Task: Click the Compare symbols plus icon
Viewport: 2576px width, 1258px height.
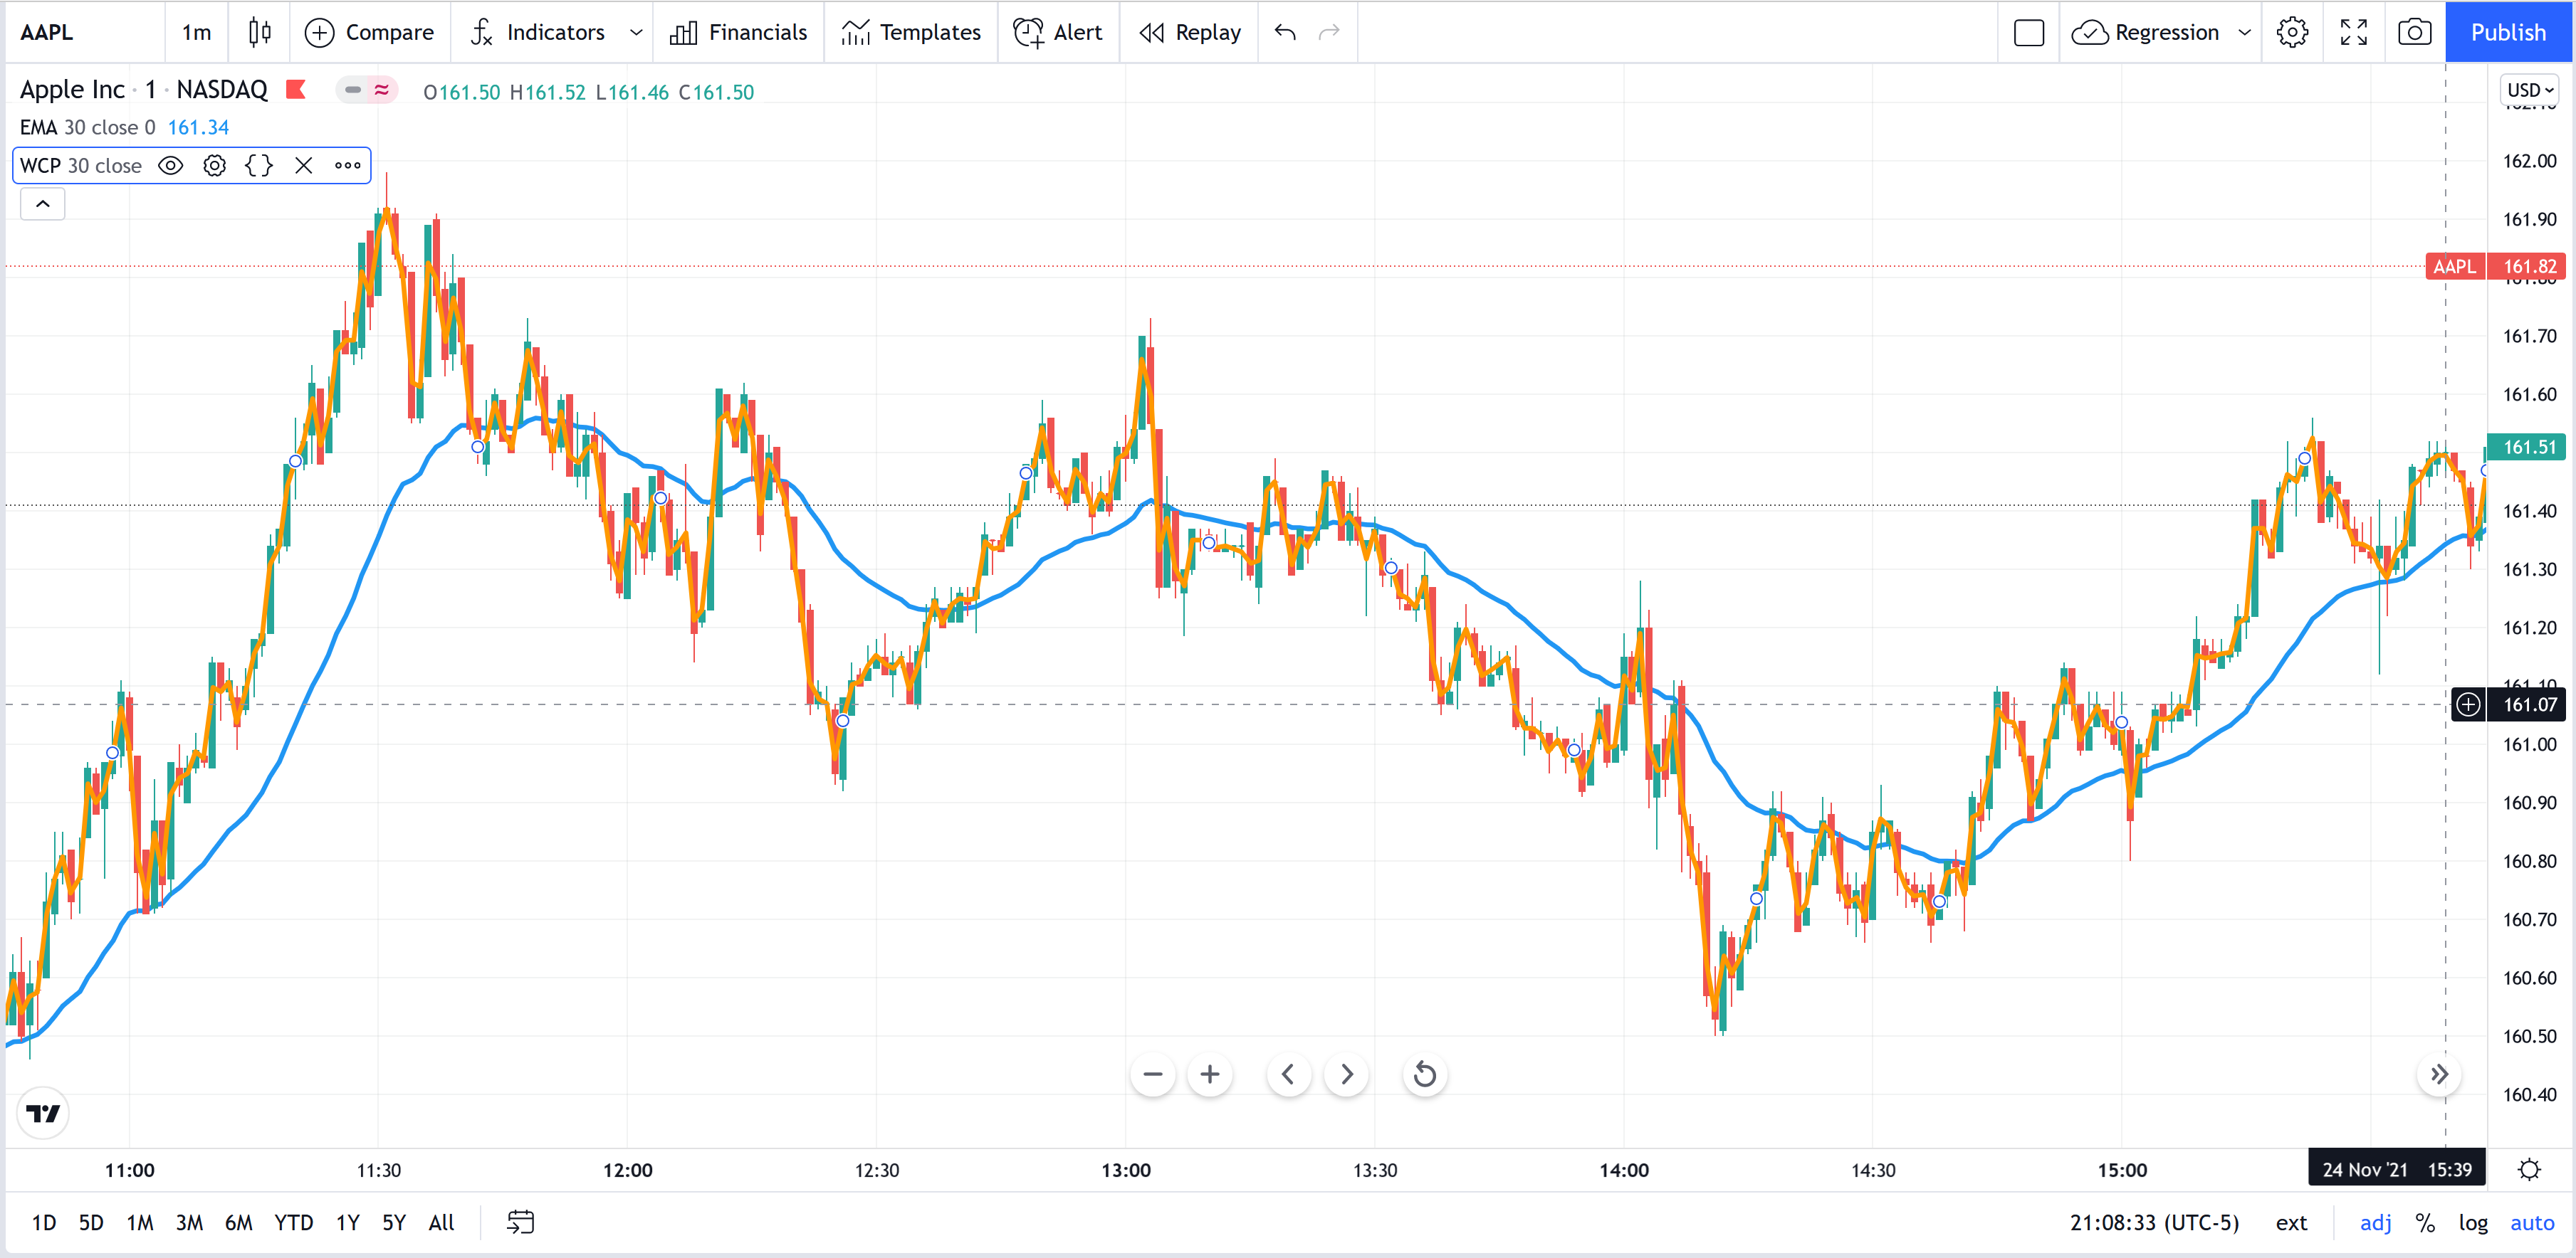Action: [319, 32]
